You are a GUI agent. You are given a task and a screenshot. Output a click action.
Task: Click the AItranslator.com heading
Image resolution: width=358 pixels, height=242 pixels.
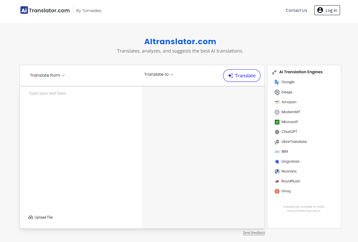point(180,41)
